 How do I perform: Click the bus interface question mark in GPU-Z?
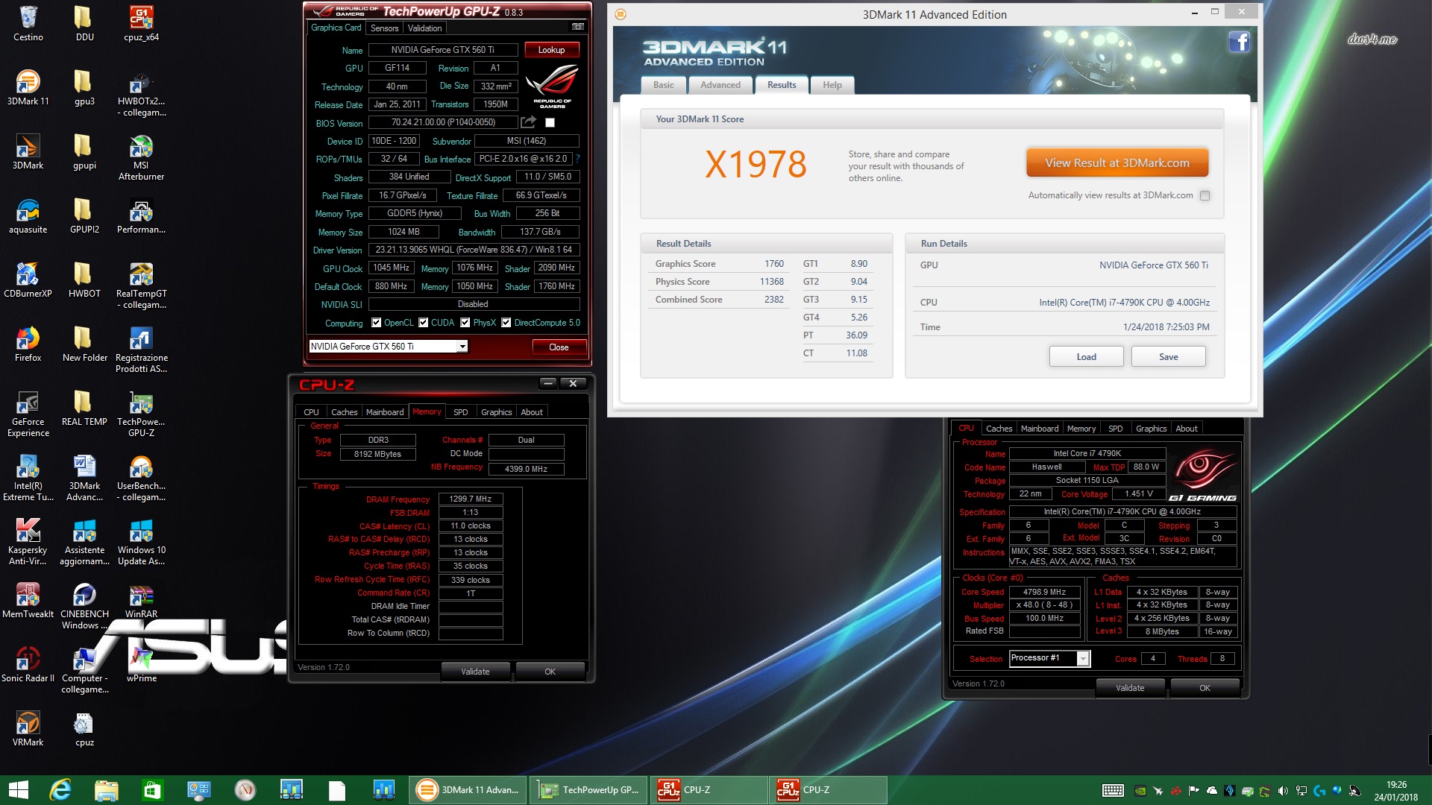(577, 159)
